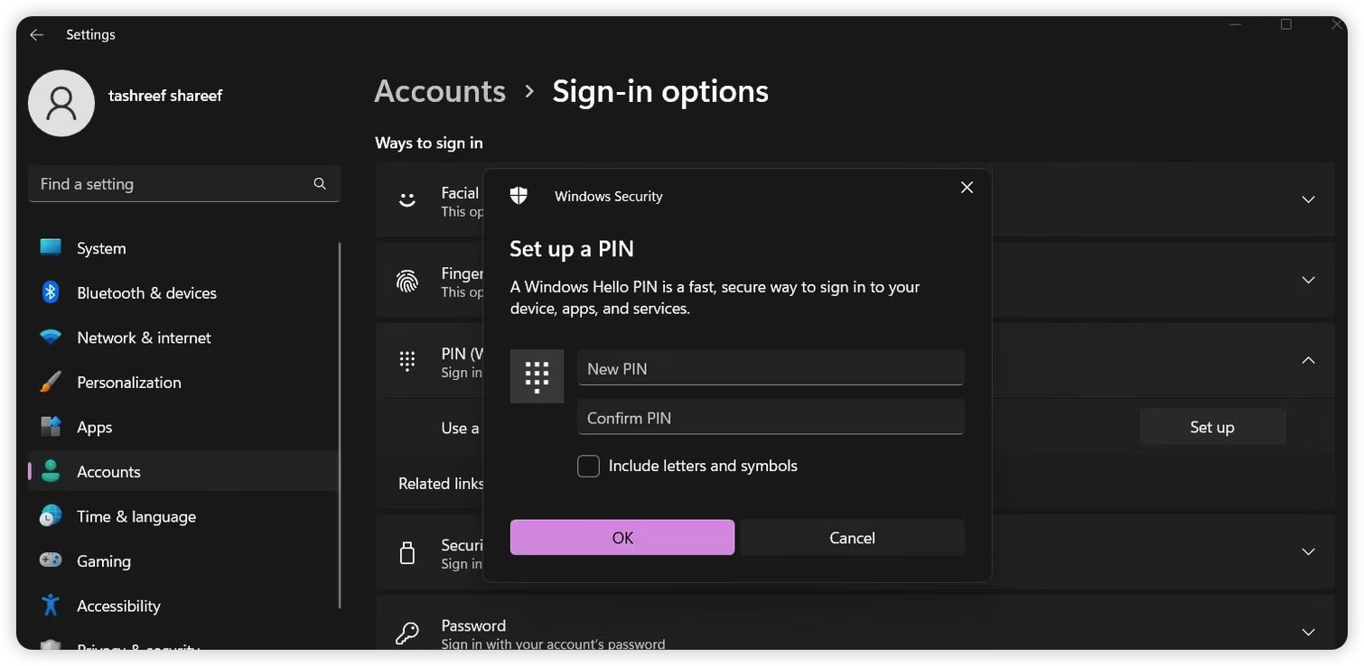Click the search magnifier icon
This screenshot has height=666, width=1364.
pyautogui.click(x=320, y=183)
